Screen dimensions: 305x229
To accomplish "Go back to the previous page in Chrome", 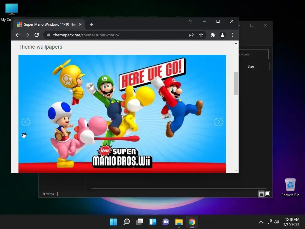I will (x=18, y=35).
